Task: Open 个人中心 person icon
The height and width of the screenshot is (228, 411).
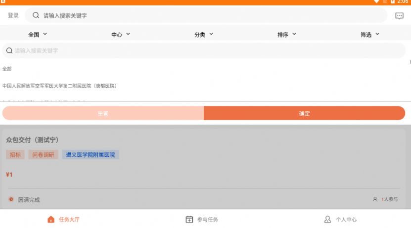Action: [x=327, y=220]
